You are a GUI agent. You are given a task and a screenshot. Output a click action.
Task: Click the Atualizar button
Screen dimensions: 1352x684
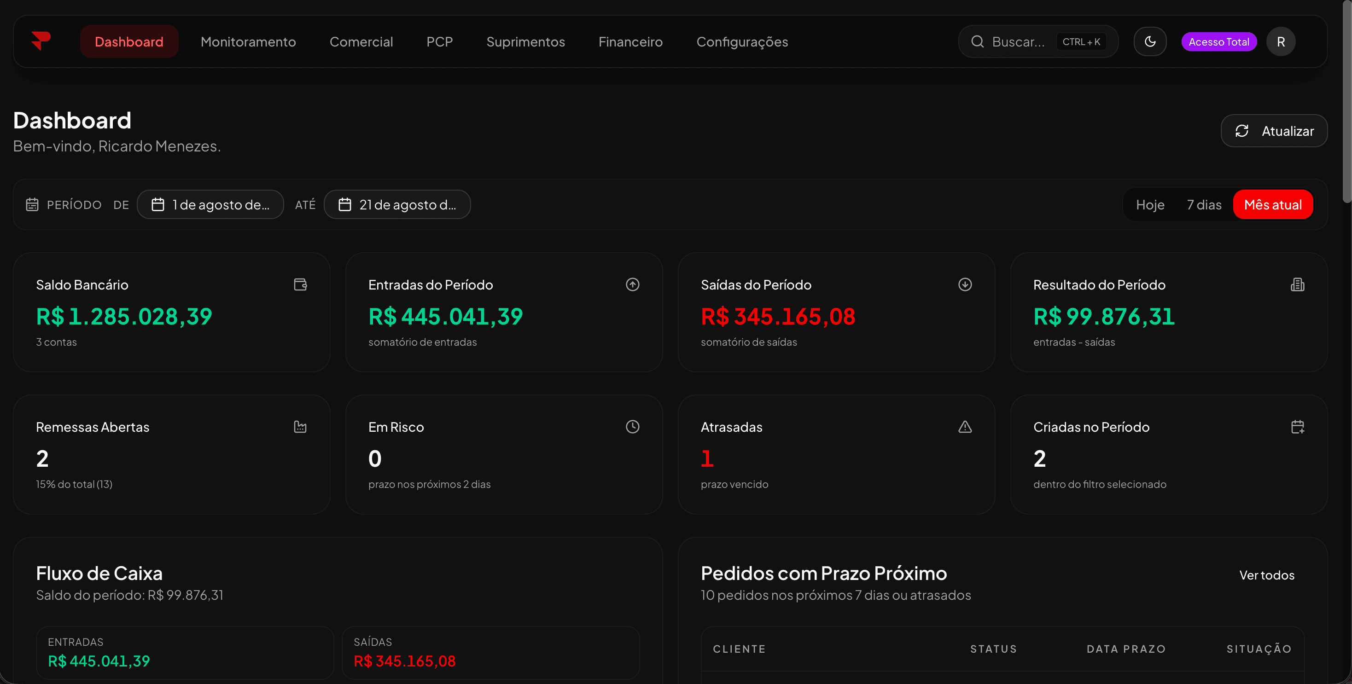pos(1274,131)
